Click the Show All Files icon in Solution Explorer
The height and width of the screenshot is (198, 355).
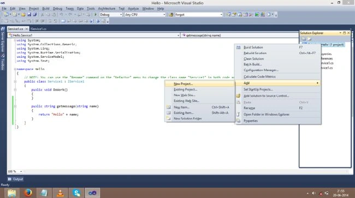click(309, 39)
